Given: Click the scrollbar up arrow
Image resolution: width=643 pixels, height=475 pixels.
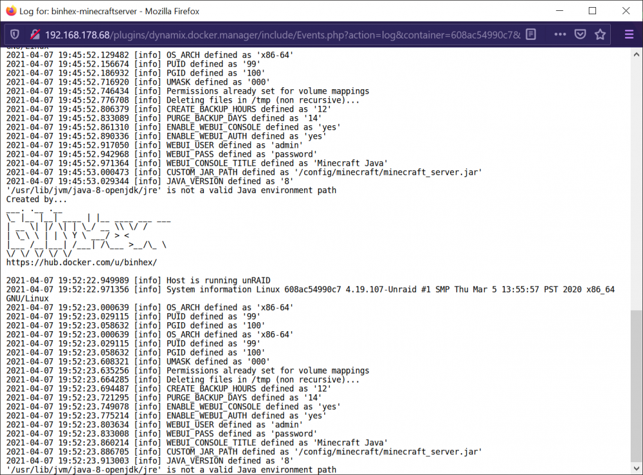Looking at the screenshot, I should [637, 55].
